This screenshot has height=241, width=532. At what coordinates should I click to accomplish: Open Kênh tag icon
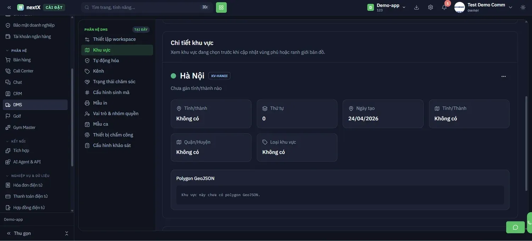87,71
